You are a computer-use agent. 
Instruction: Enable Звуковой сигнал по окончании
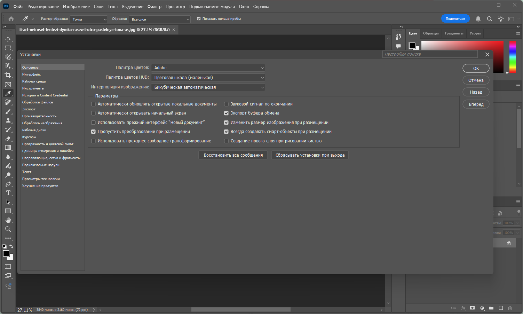click(226, 104)
